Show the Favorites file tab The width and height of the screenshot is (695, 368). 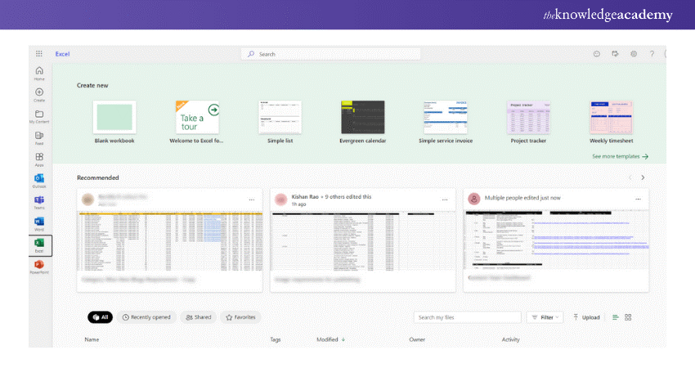click(240, 317)
